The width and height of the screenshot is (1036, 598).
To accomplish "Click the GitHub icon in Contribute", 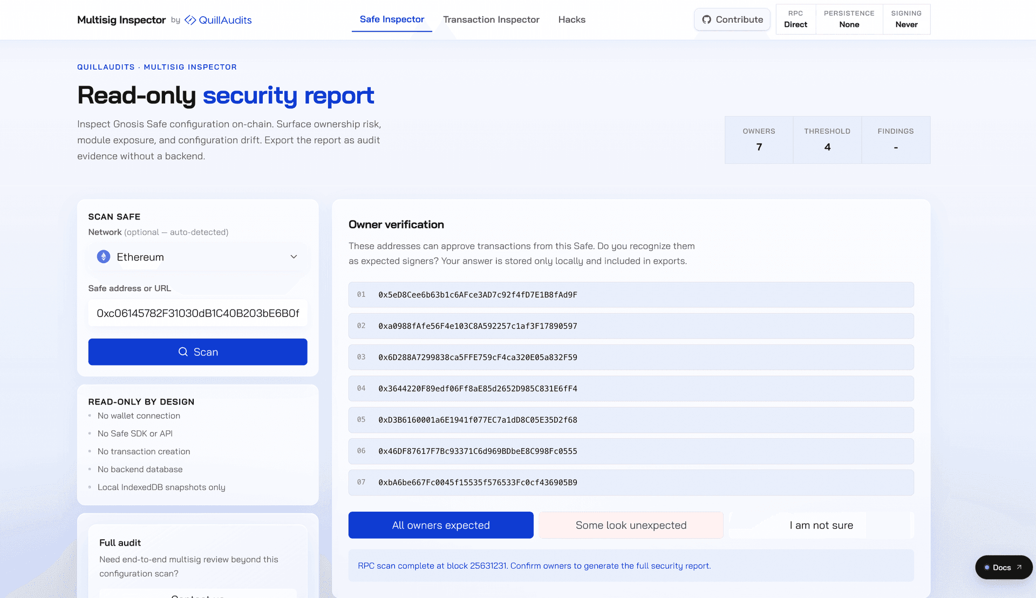I will 706,19.
